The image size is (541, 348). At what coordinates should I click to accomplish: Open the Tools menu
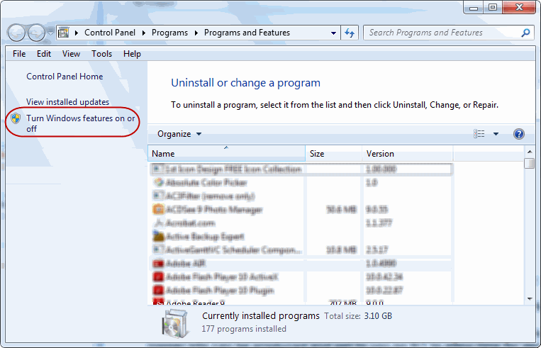pyautogui.click(x=101, y=54)
